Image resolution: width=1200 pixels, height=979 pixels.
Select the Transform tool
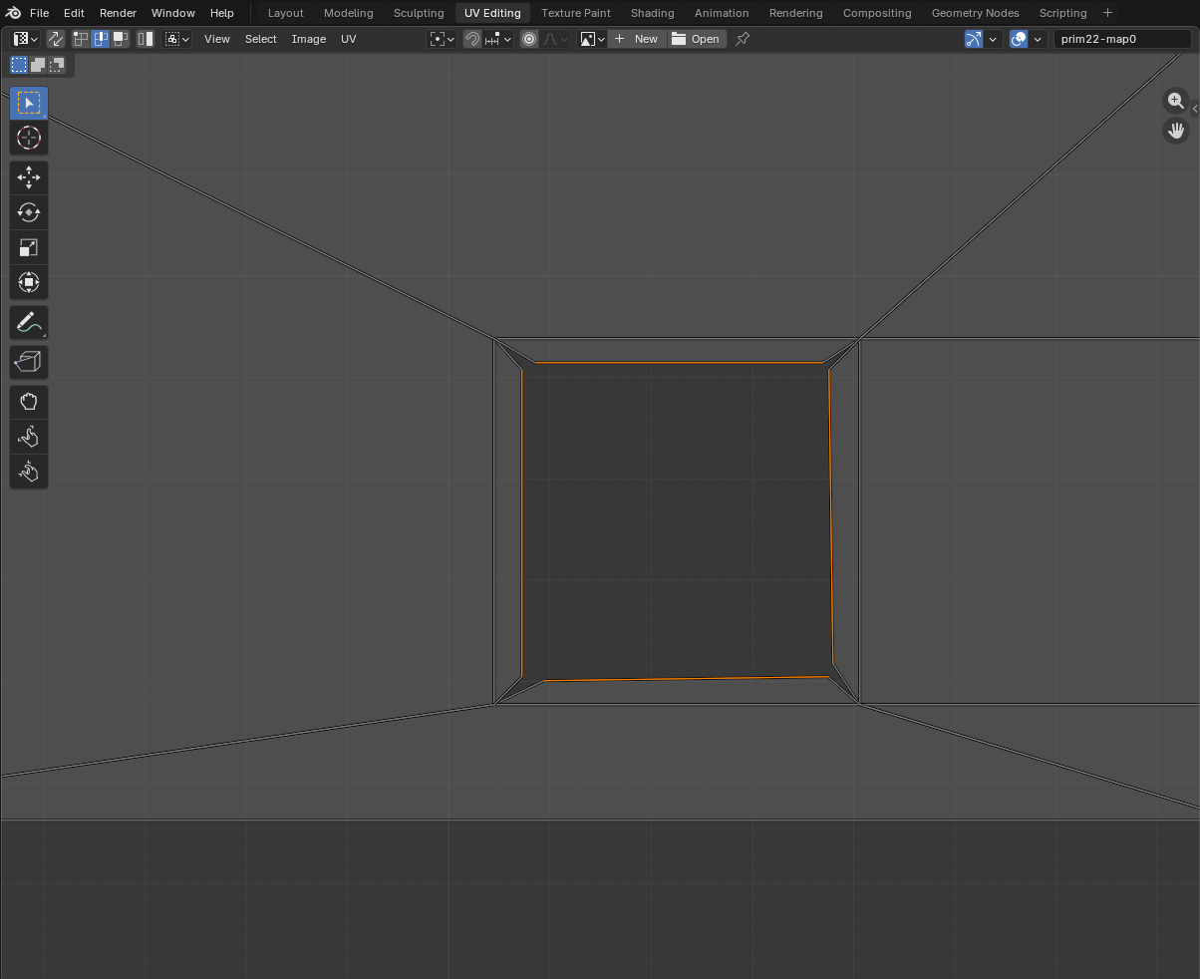28,282
